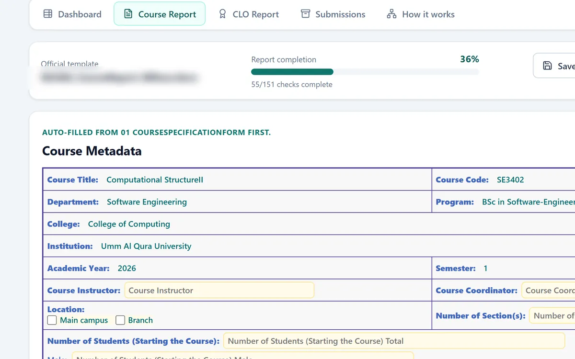The height and width of the screenshot is (359, 575).
Task: Click the Course Report document icon
Action: tap(128, 14)
